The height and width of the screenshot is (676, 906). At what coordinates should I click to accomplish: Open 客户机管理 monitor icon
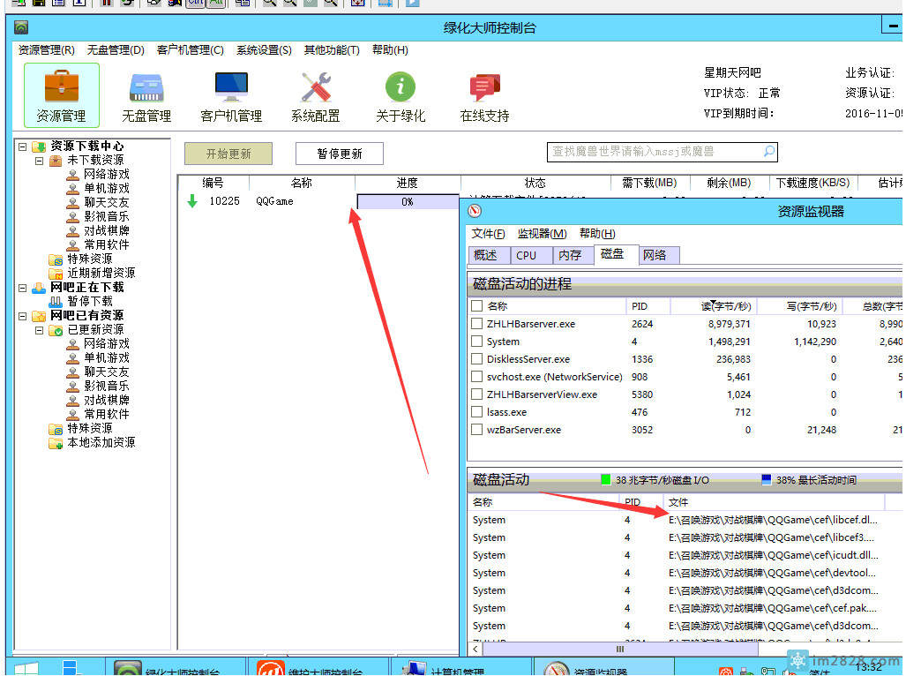click(231, 87)
